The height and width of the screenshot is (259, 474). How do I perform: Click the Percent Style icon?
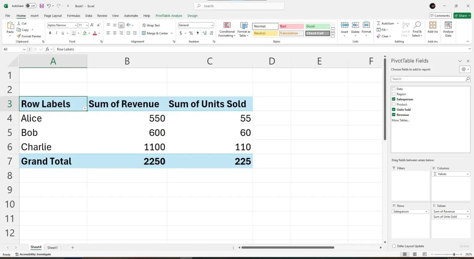191,33
